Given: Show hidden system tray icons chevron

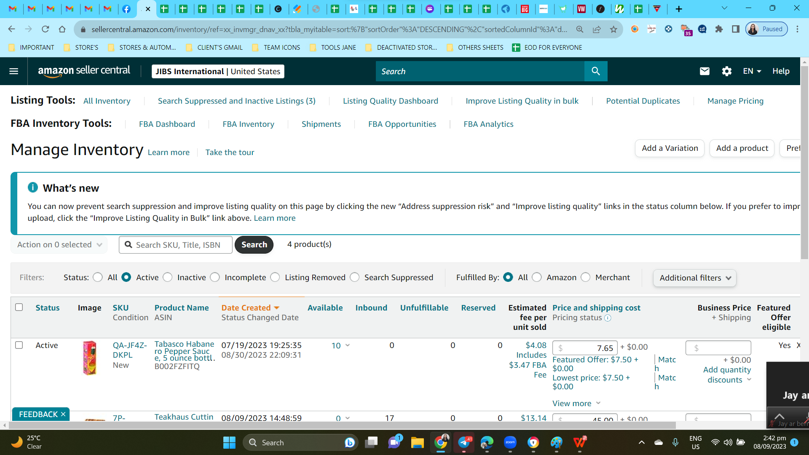Looking at the screenshot, I should point(642,442).
